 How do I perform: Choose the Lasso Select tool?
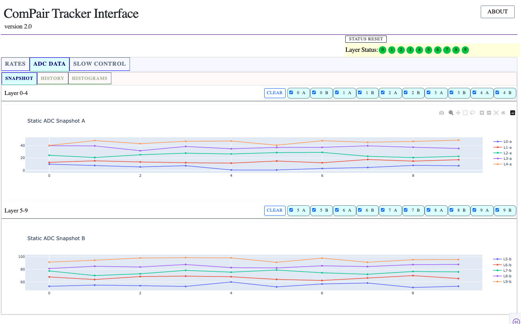472,113
